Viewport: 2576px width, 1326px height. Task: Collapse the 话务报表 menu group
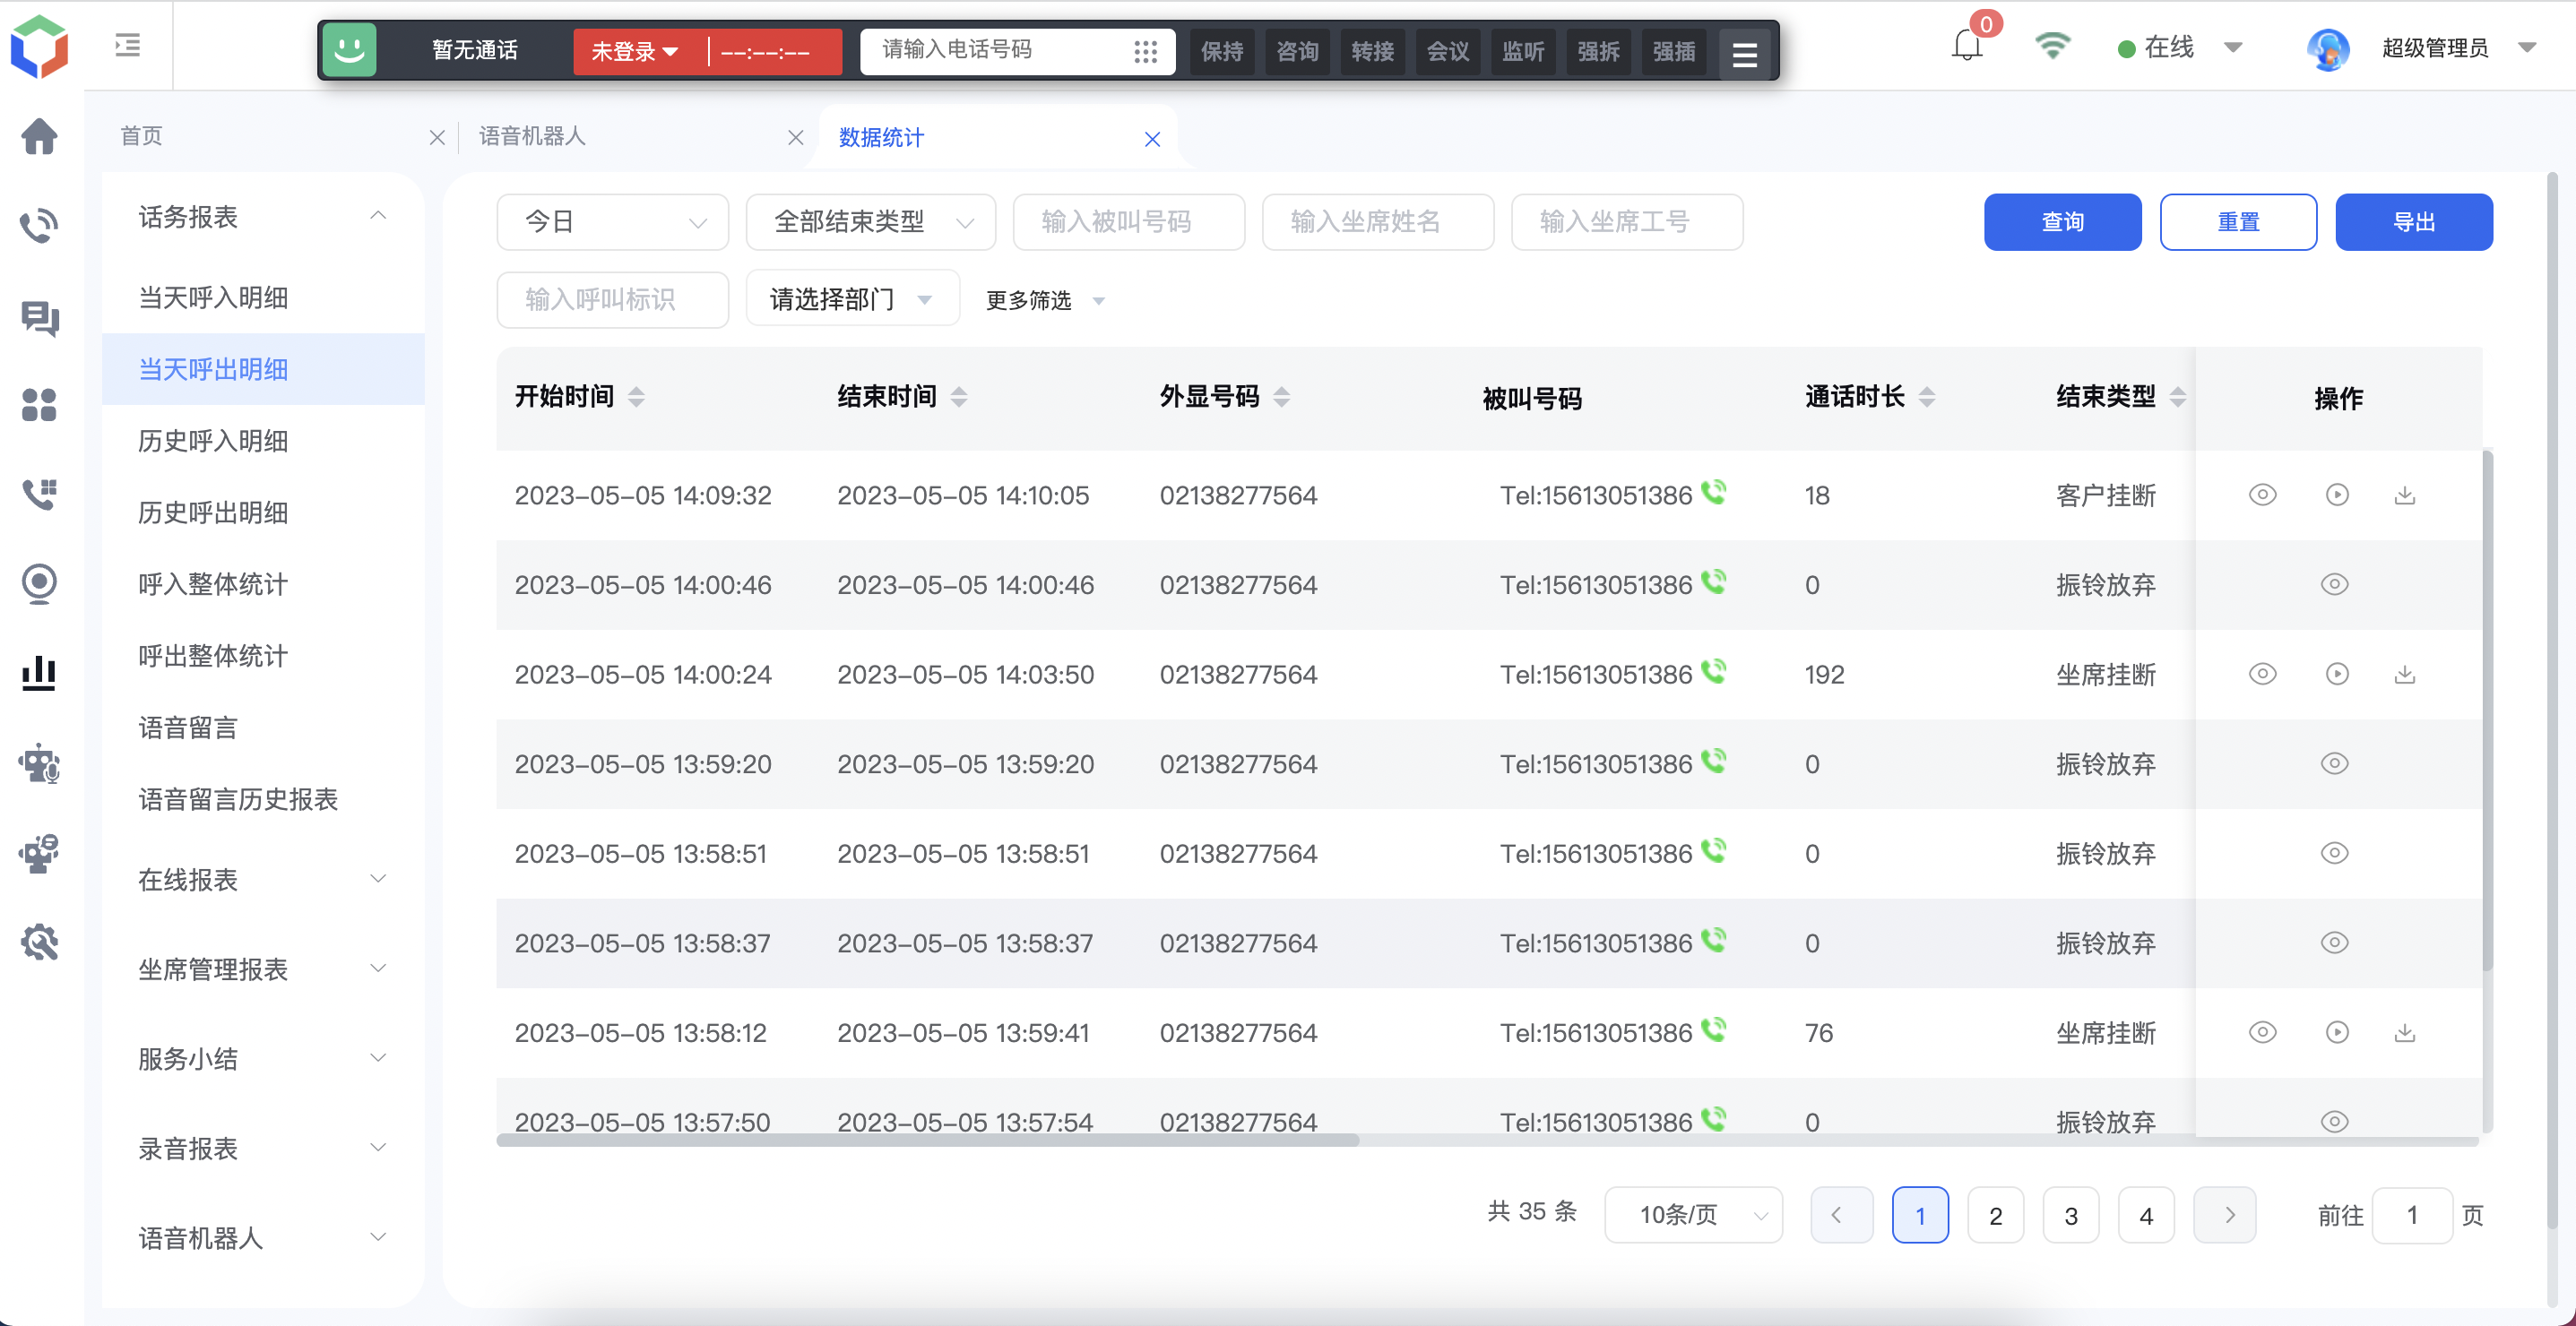tap(263, 217)
